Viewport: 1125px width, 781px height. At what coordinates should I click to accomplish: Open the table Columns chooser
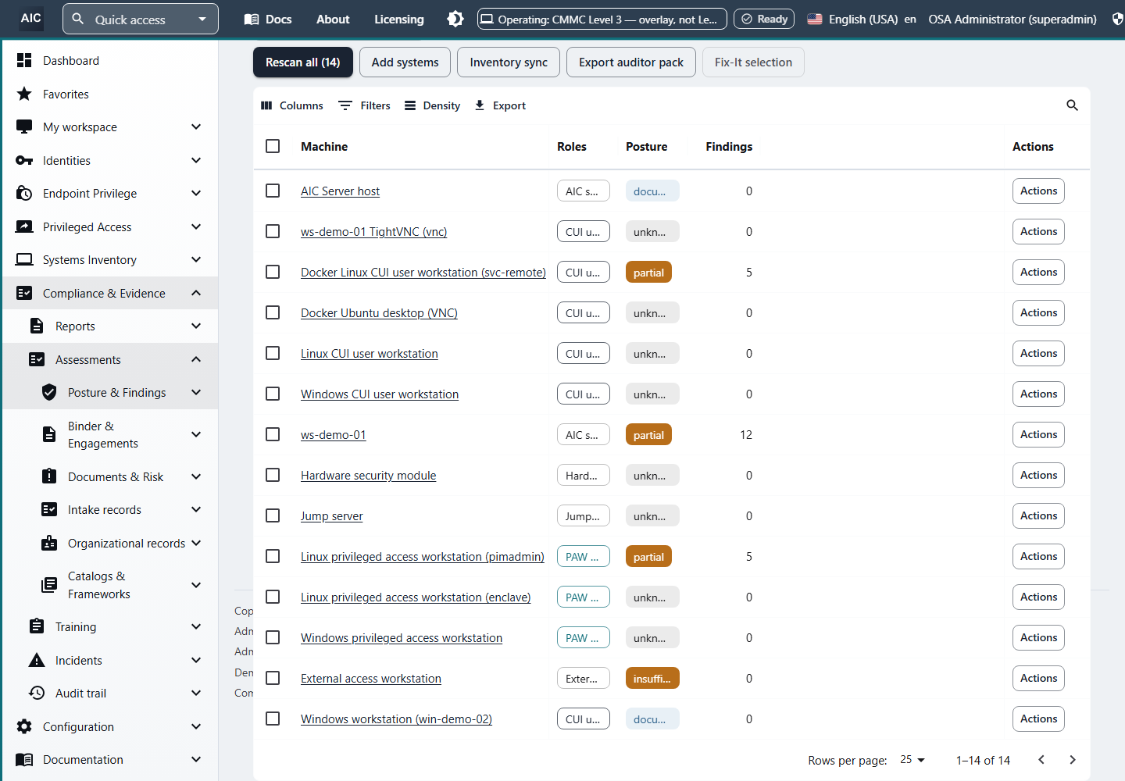click(x=292, y=105)
